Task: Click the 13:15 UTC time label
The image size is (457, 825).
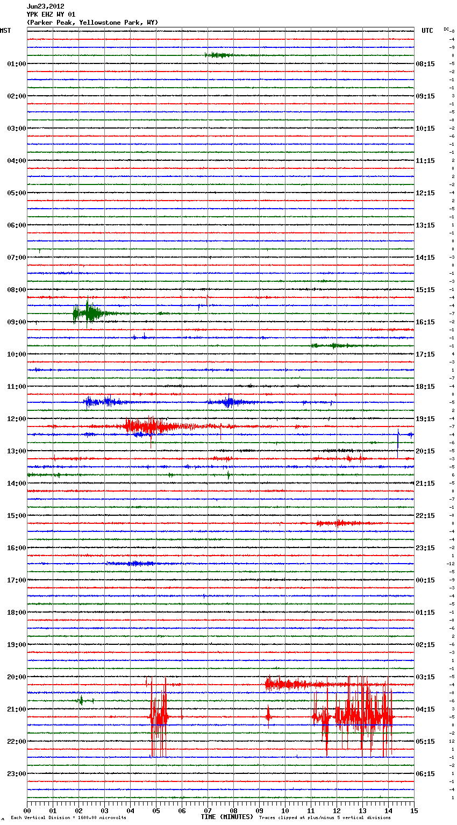Action: 425,225
